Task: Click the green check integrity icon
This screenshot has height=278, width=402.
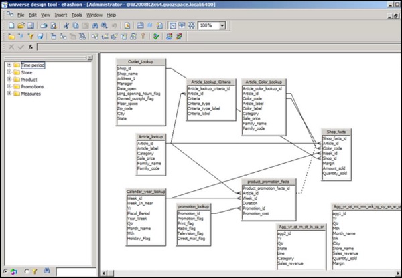Action: coord(156,36)
